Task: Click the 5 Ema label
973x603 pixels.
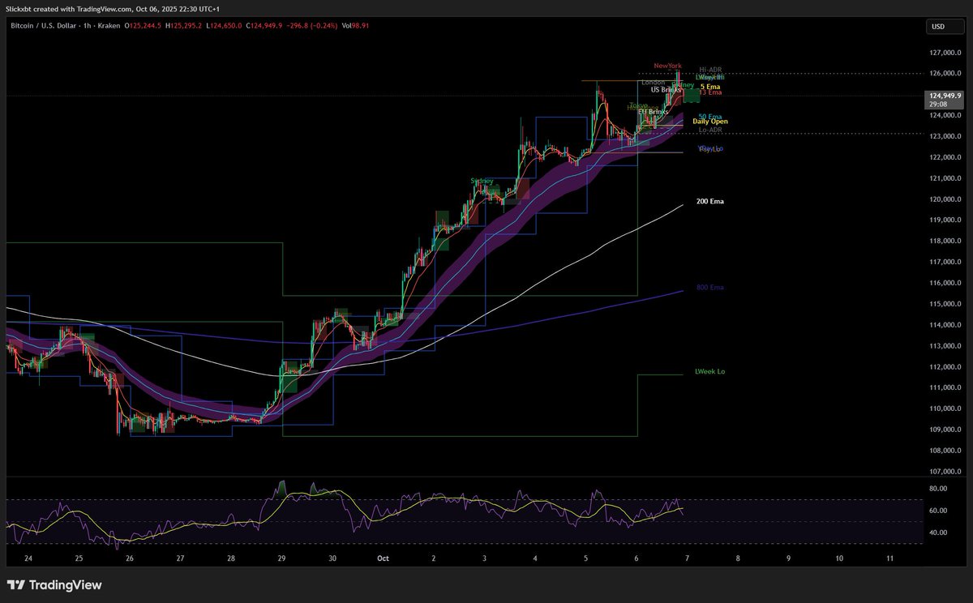Action: pyautogui.click(x=710, y=86)
